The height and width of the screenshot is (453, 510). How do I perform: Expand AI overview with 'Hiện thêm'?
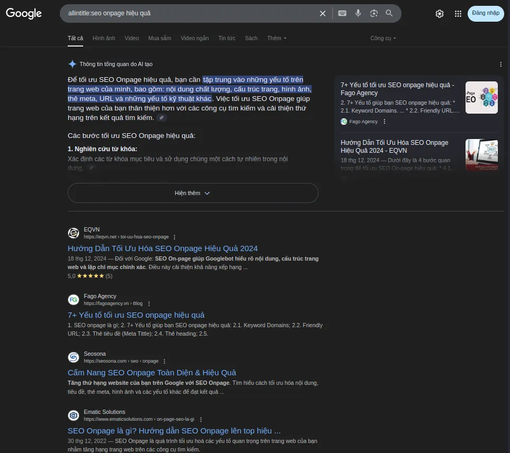click(x=193, y=193)
